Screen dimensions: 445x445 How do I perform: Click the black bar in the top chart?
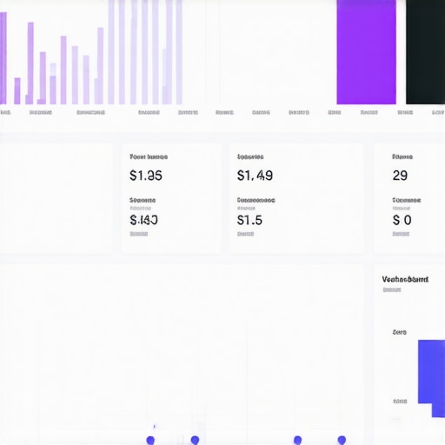425,52
